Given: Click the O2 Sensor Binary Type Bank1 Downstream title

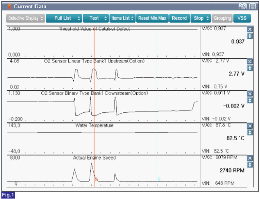Looking at the screenshot, I should click(94, 93).
